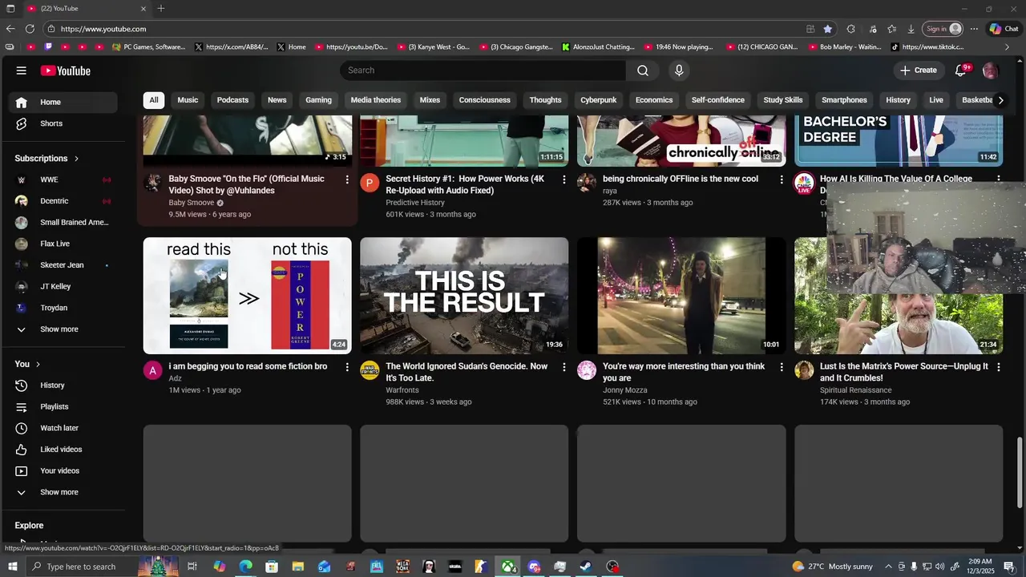1026x577 pixels.
Task: Open the WWE subscription channel
Action: pyautogui.click(x=63, y=180)
